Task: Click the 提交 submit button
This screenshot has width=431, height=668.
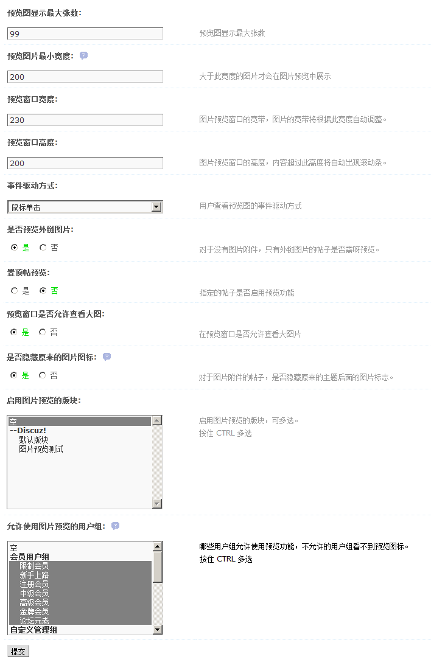Action: coord(18,652)
